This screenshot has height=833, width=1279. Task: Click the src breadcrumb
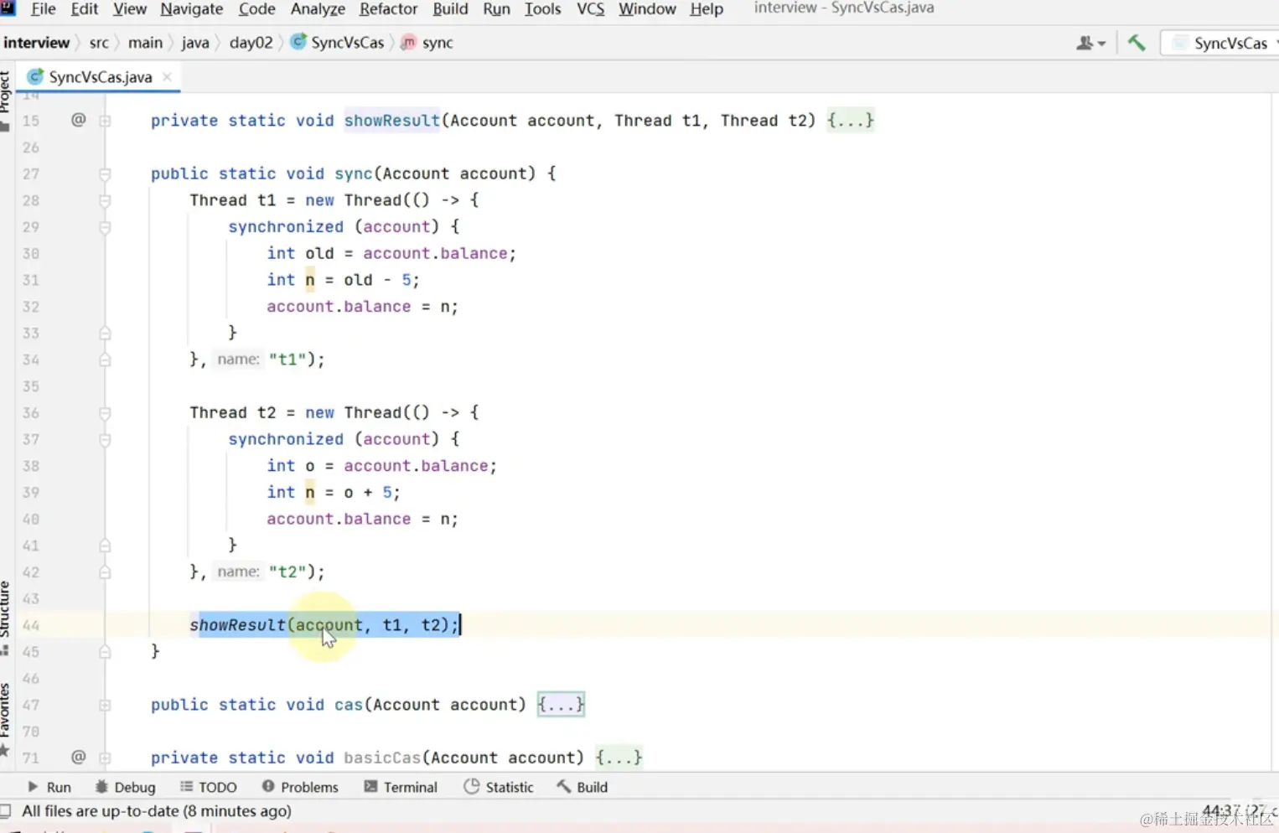point(99,43)
